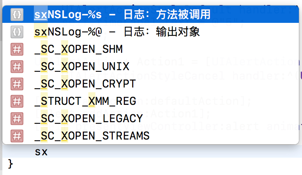Choose _SC_XOPEN_CRYPT in the autocomplete popup
302x175 pixels.
click(x=151, y=84)
